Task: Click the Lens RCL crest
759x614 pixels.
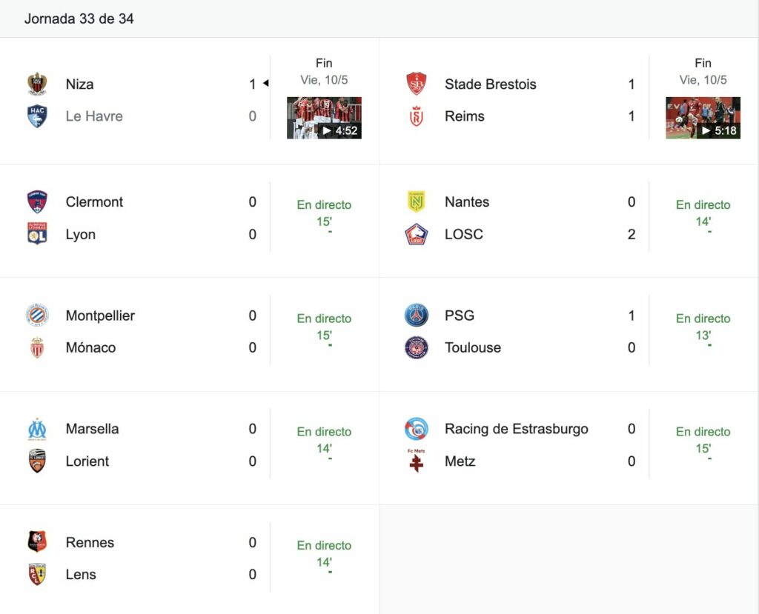Action: [37, 574]
